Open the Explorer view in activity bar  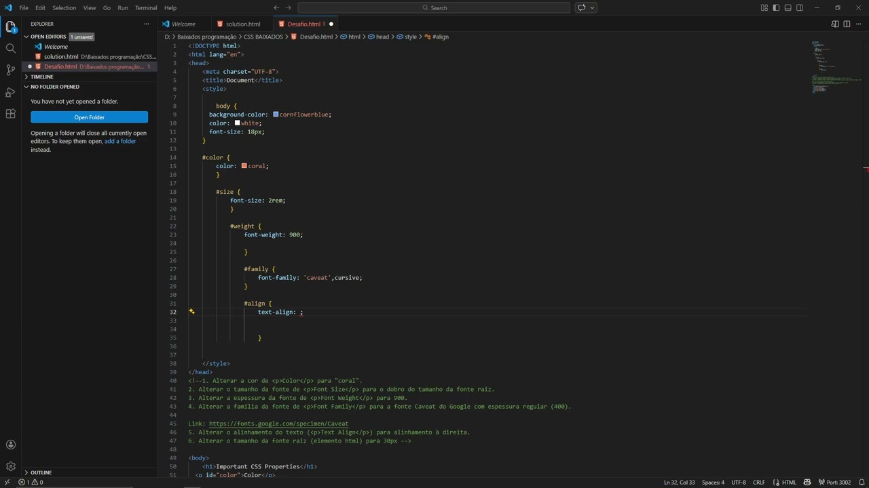(10, 27)
